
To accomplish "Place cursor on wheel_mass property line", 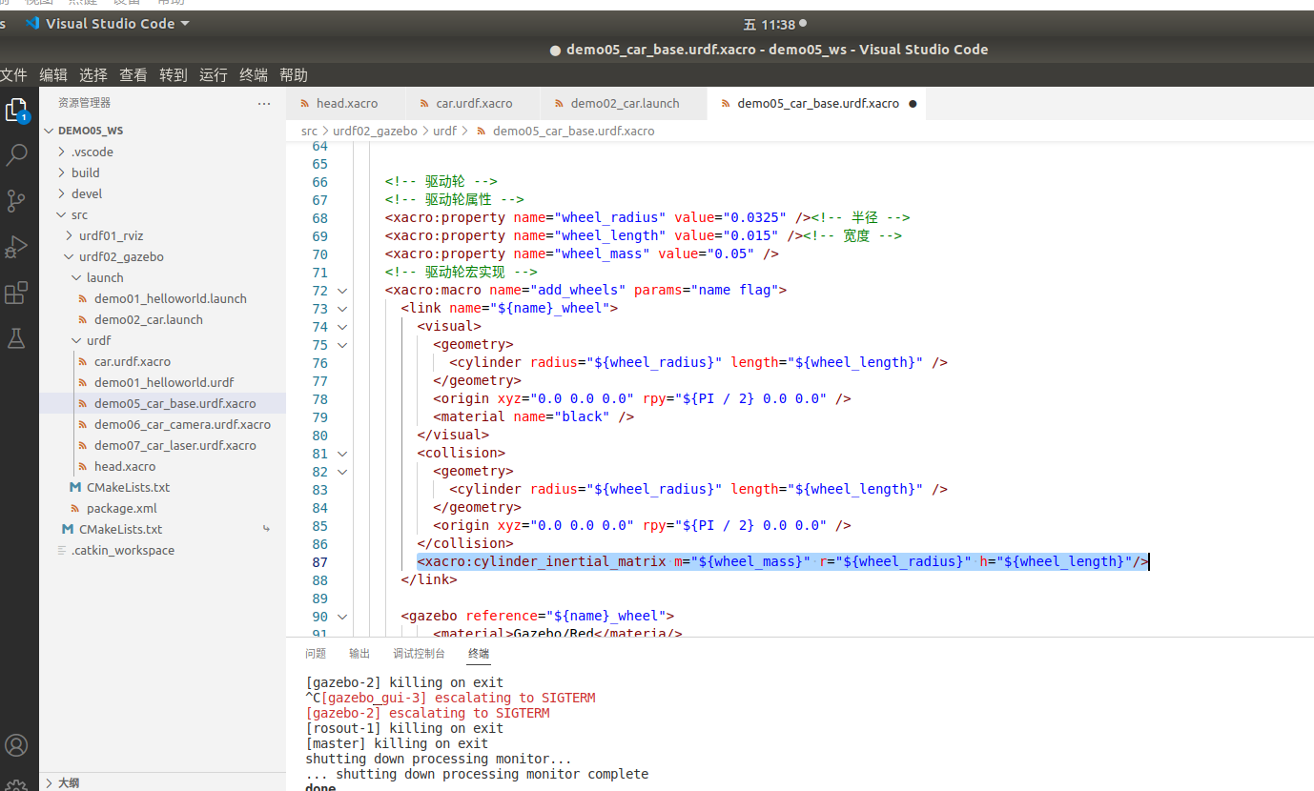I will 582,254.
